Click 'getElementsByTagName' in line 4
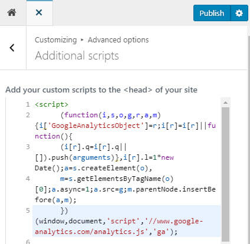Screen dimensions: 250x244 click(119, 179)
